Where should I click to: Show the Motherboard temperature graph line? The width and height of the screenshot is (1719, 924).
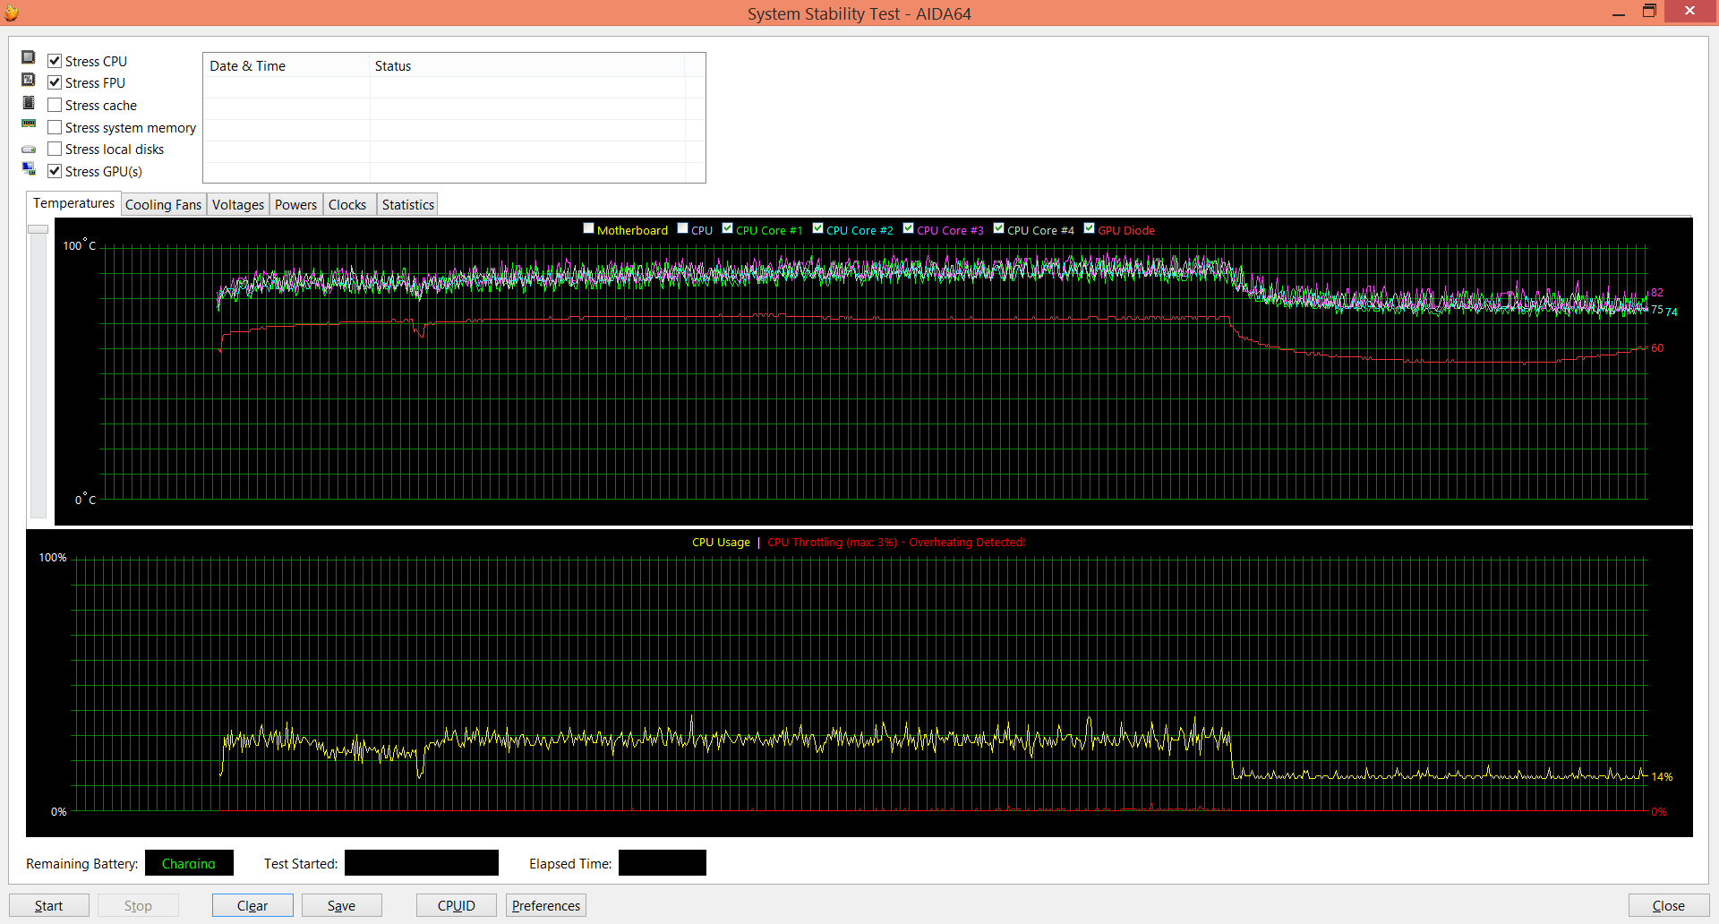(589, 228)
